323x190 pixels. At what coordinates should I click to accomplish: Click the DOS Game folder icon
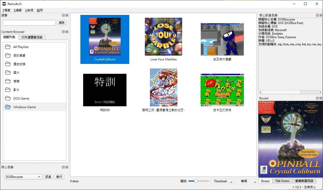(x=8, y=98)
